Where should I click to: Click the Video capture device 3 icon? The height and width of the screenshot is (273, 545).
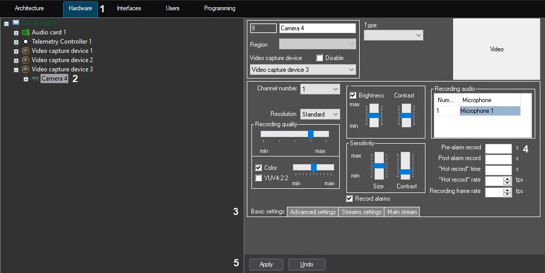click(x=26, y=69)
